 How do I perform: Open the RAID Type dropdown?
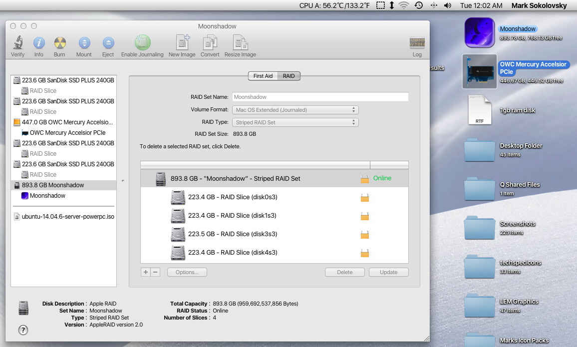coord(295,122)
